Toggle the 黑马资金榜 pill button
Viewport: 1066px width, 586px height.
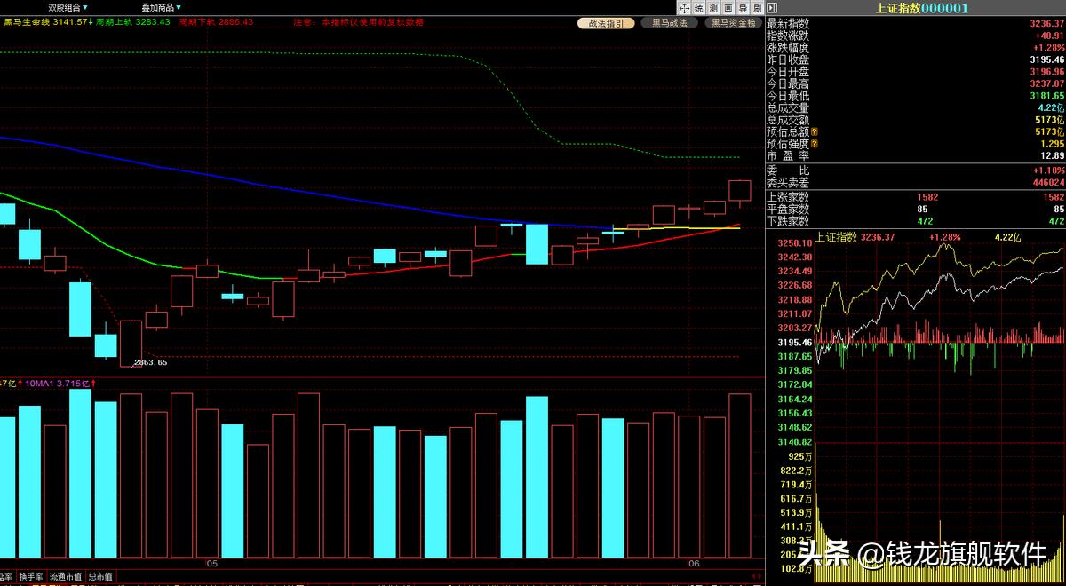tap(733, 23)
